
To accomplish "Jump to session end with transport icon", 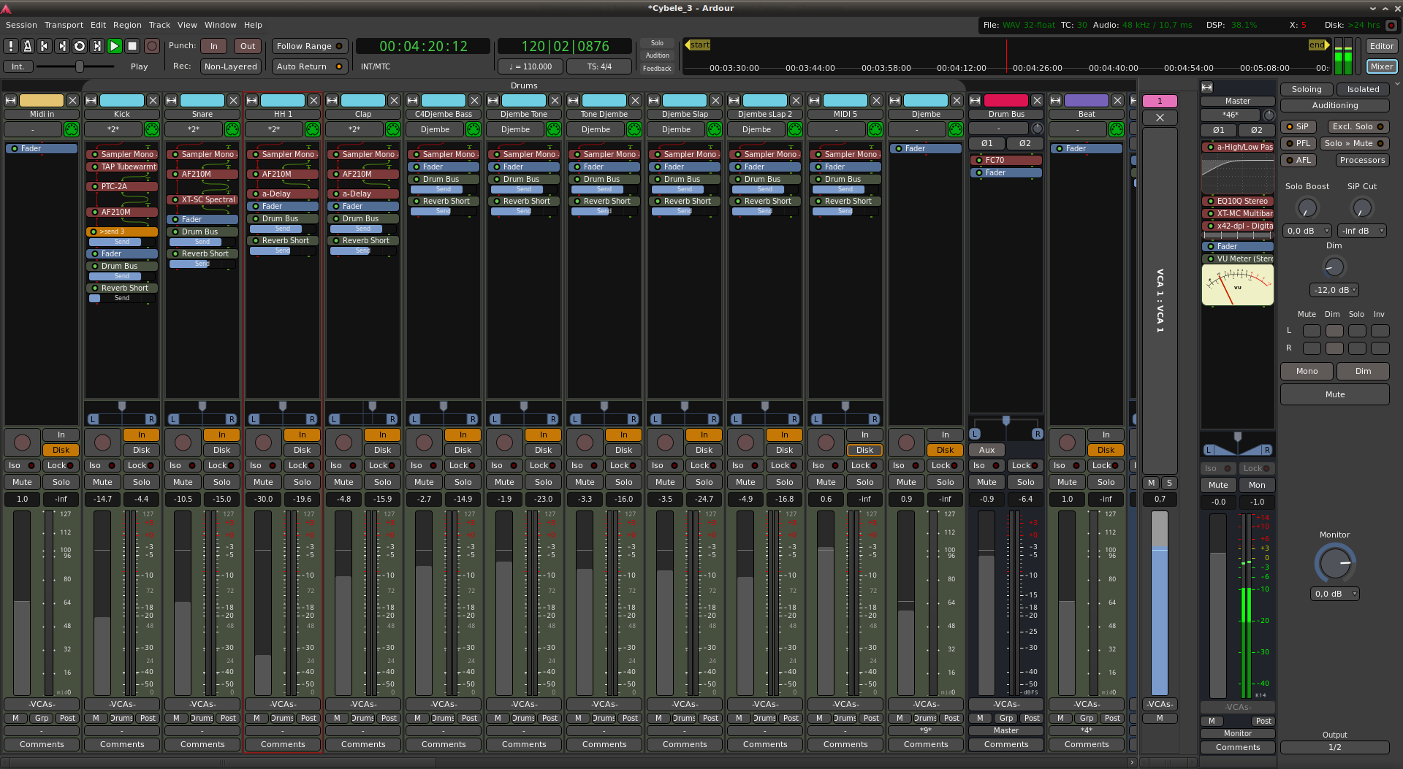I will coord(62,46).
